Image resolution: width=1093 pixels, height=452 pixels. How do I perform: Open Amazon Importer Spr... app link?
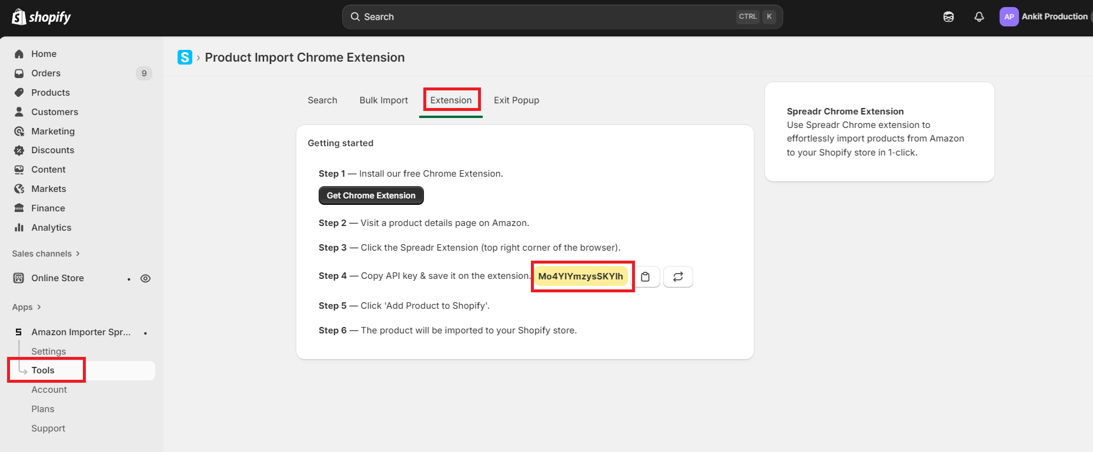coord(81,332)
